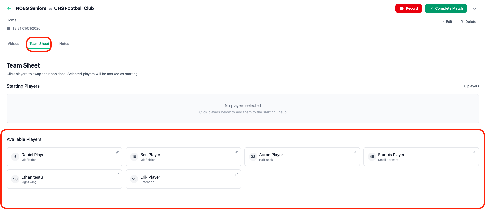Viewport: 485px width, 211px height.
Task: Click pencil icon on Aaron Player card
Action: point(355,152)
